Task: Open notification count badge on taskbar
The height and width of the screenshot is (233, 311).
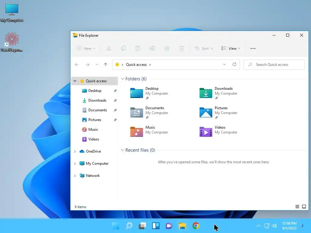Action: (302, 226)
